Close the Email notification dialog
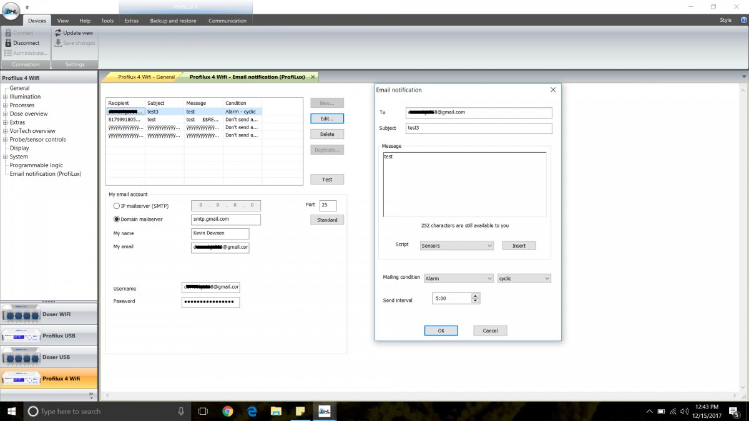 [552, 90]
